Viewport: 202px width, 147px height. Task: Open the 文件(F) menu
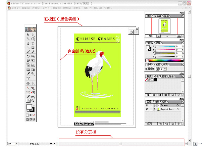coord(15,7)
